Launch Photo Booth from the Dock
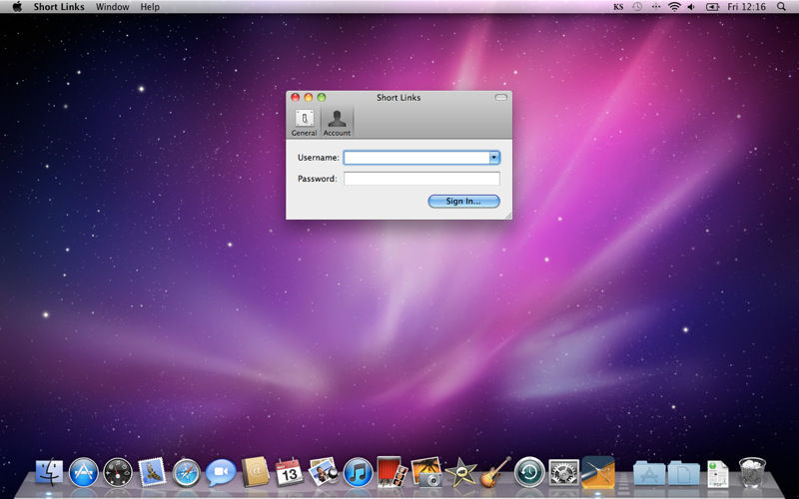The image size is (799, 499). pos(392,471)
